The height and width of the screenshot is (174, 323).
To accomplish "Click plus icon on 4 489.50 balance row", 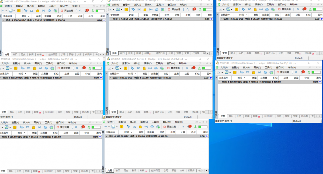I will pyautogui.click(x=320, y=82).
